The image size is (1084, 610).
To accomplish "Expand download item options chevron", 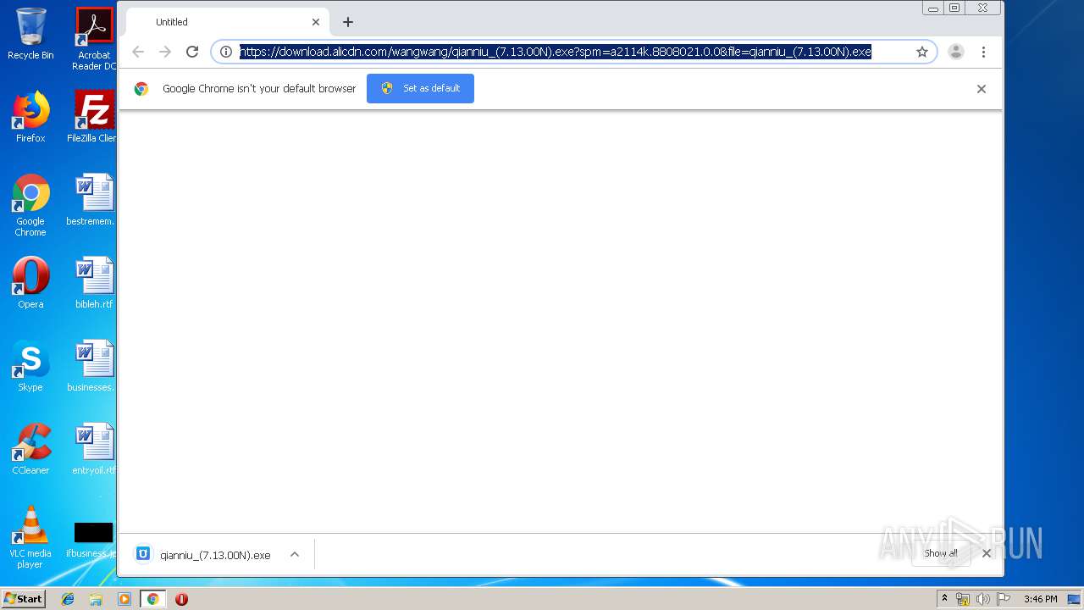I will (x=295, y=554).
